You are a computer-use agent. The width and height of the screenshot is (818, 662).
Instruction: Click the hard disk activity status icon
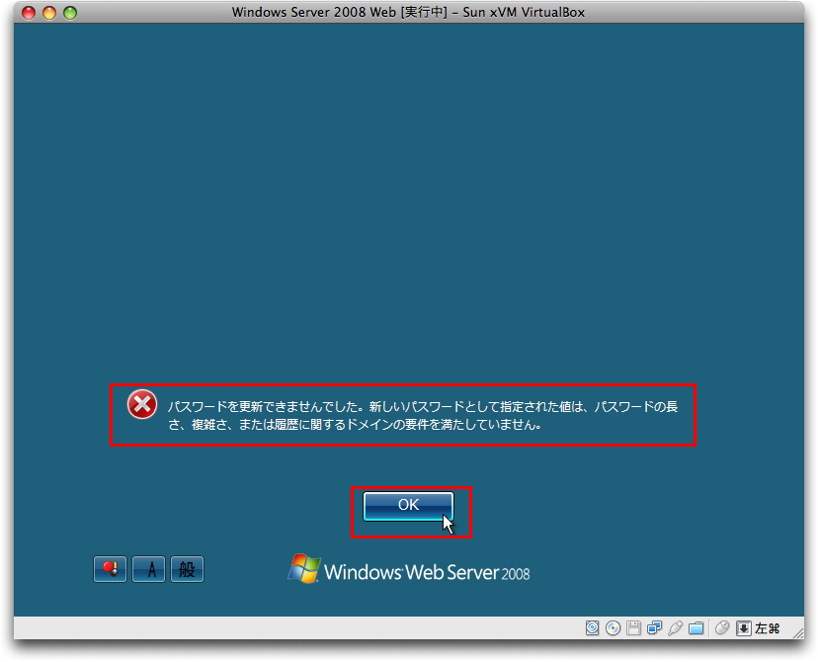pos(592,628)
